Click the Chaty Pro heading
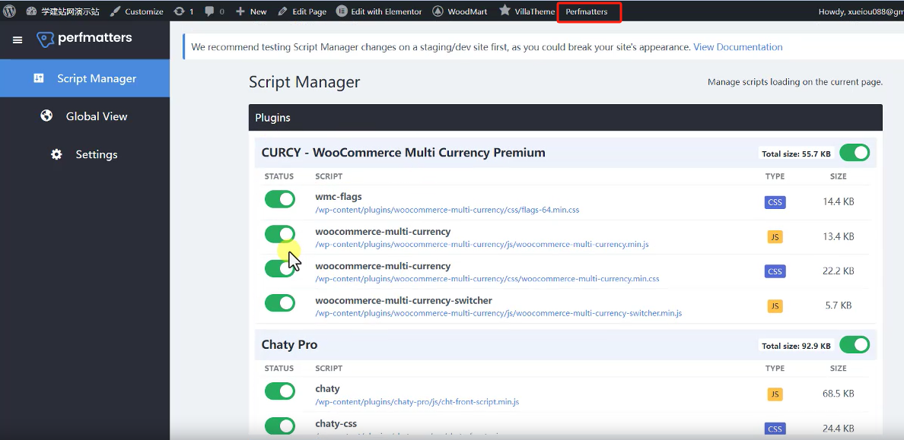Viewport: 904px width, 440px height. coord(289,344)
